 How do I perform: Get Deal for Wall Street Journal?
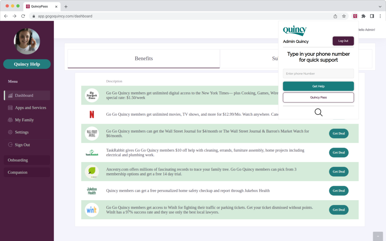point(339,133)
